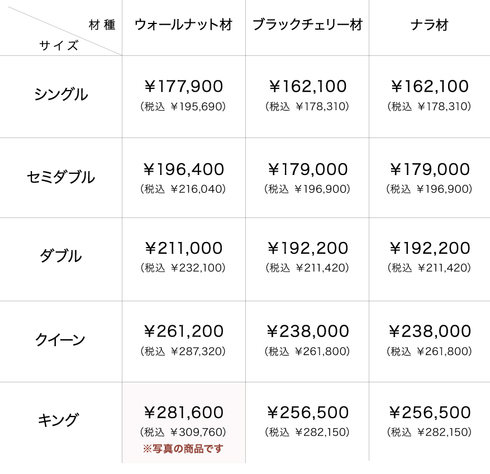Click the walnut semi-double price ¥196,400

tap(183, 169)
